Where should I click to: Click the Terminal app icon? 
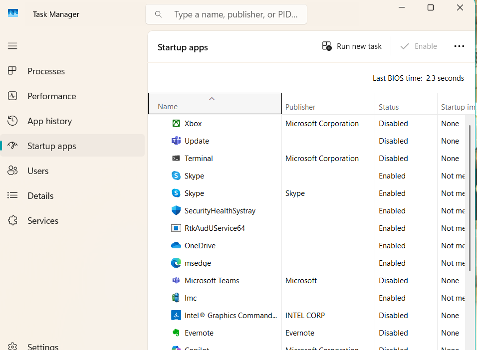[x=176, y=158]
